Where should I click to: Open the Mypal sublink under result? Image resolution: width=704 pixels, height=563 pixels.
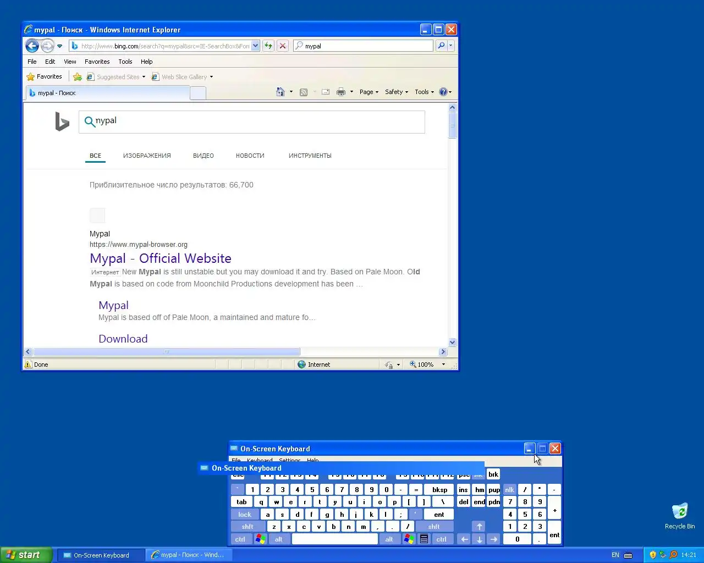click(114, 305)
